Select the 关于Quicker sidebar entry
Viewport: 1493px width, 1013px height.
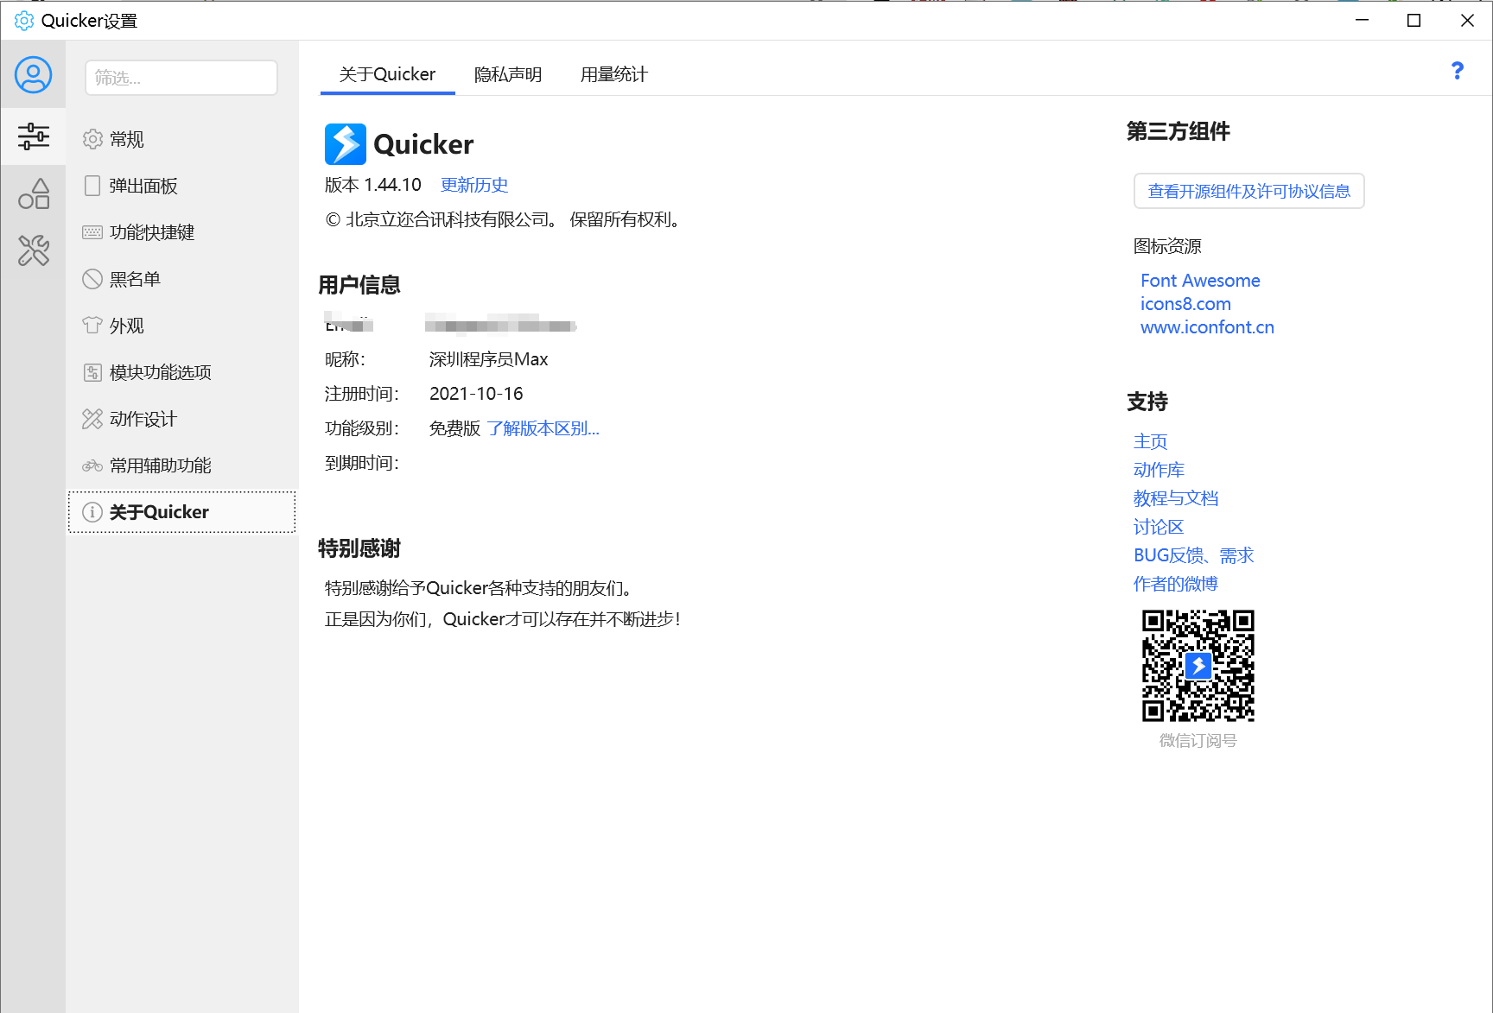click(181, 512)
